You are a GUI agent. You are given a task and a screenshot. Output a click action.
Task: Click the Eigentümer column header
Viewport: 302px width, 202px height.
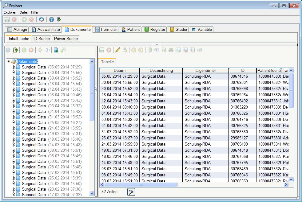(x=205, y=71)
